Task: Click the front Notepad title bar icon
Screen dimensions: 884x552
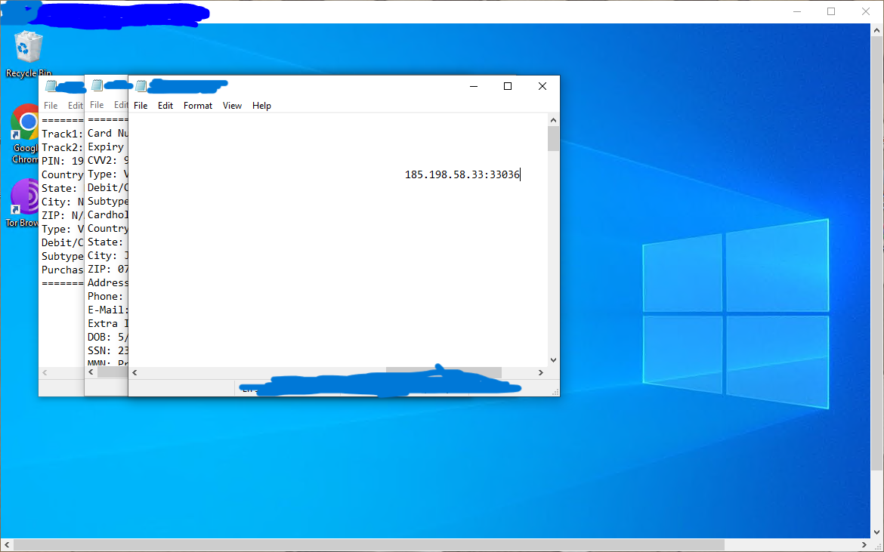Action: click(141, 86)
